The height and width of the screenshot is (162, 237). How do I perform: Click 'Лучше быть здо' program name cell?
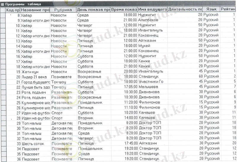[x=36, y=87]
